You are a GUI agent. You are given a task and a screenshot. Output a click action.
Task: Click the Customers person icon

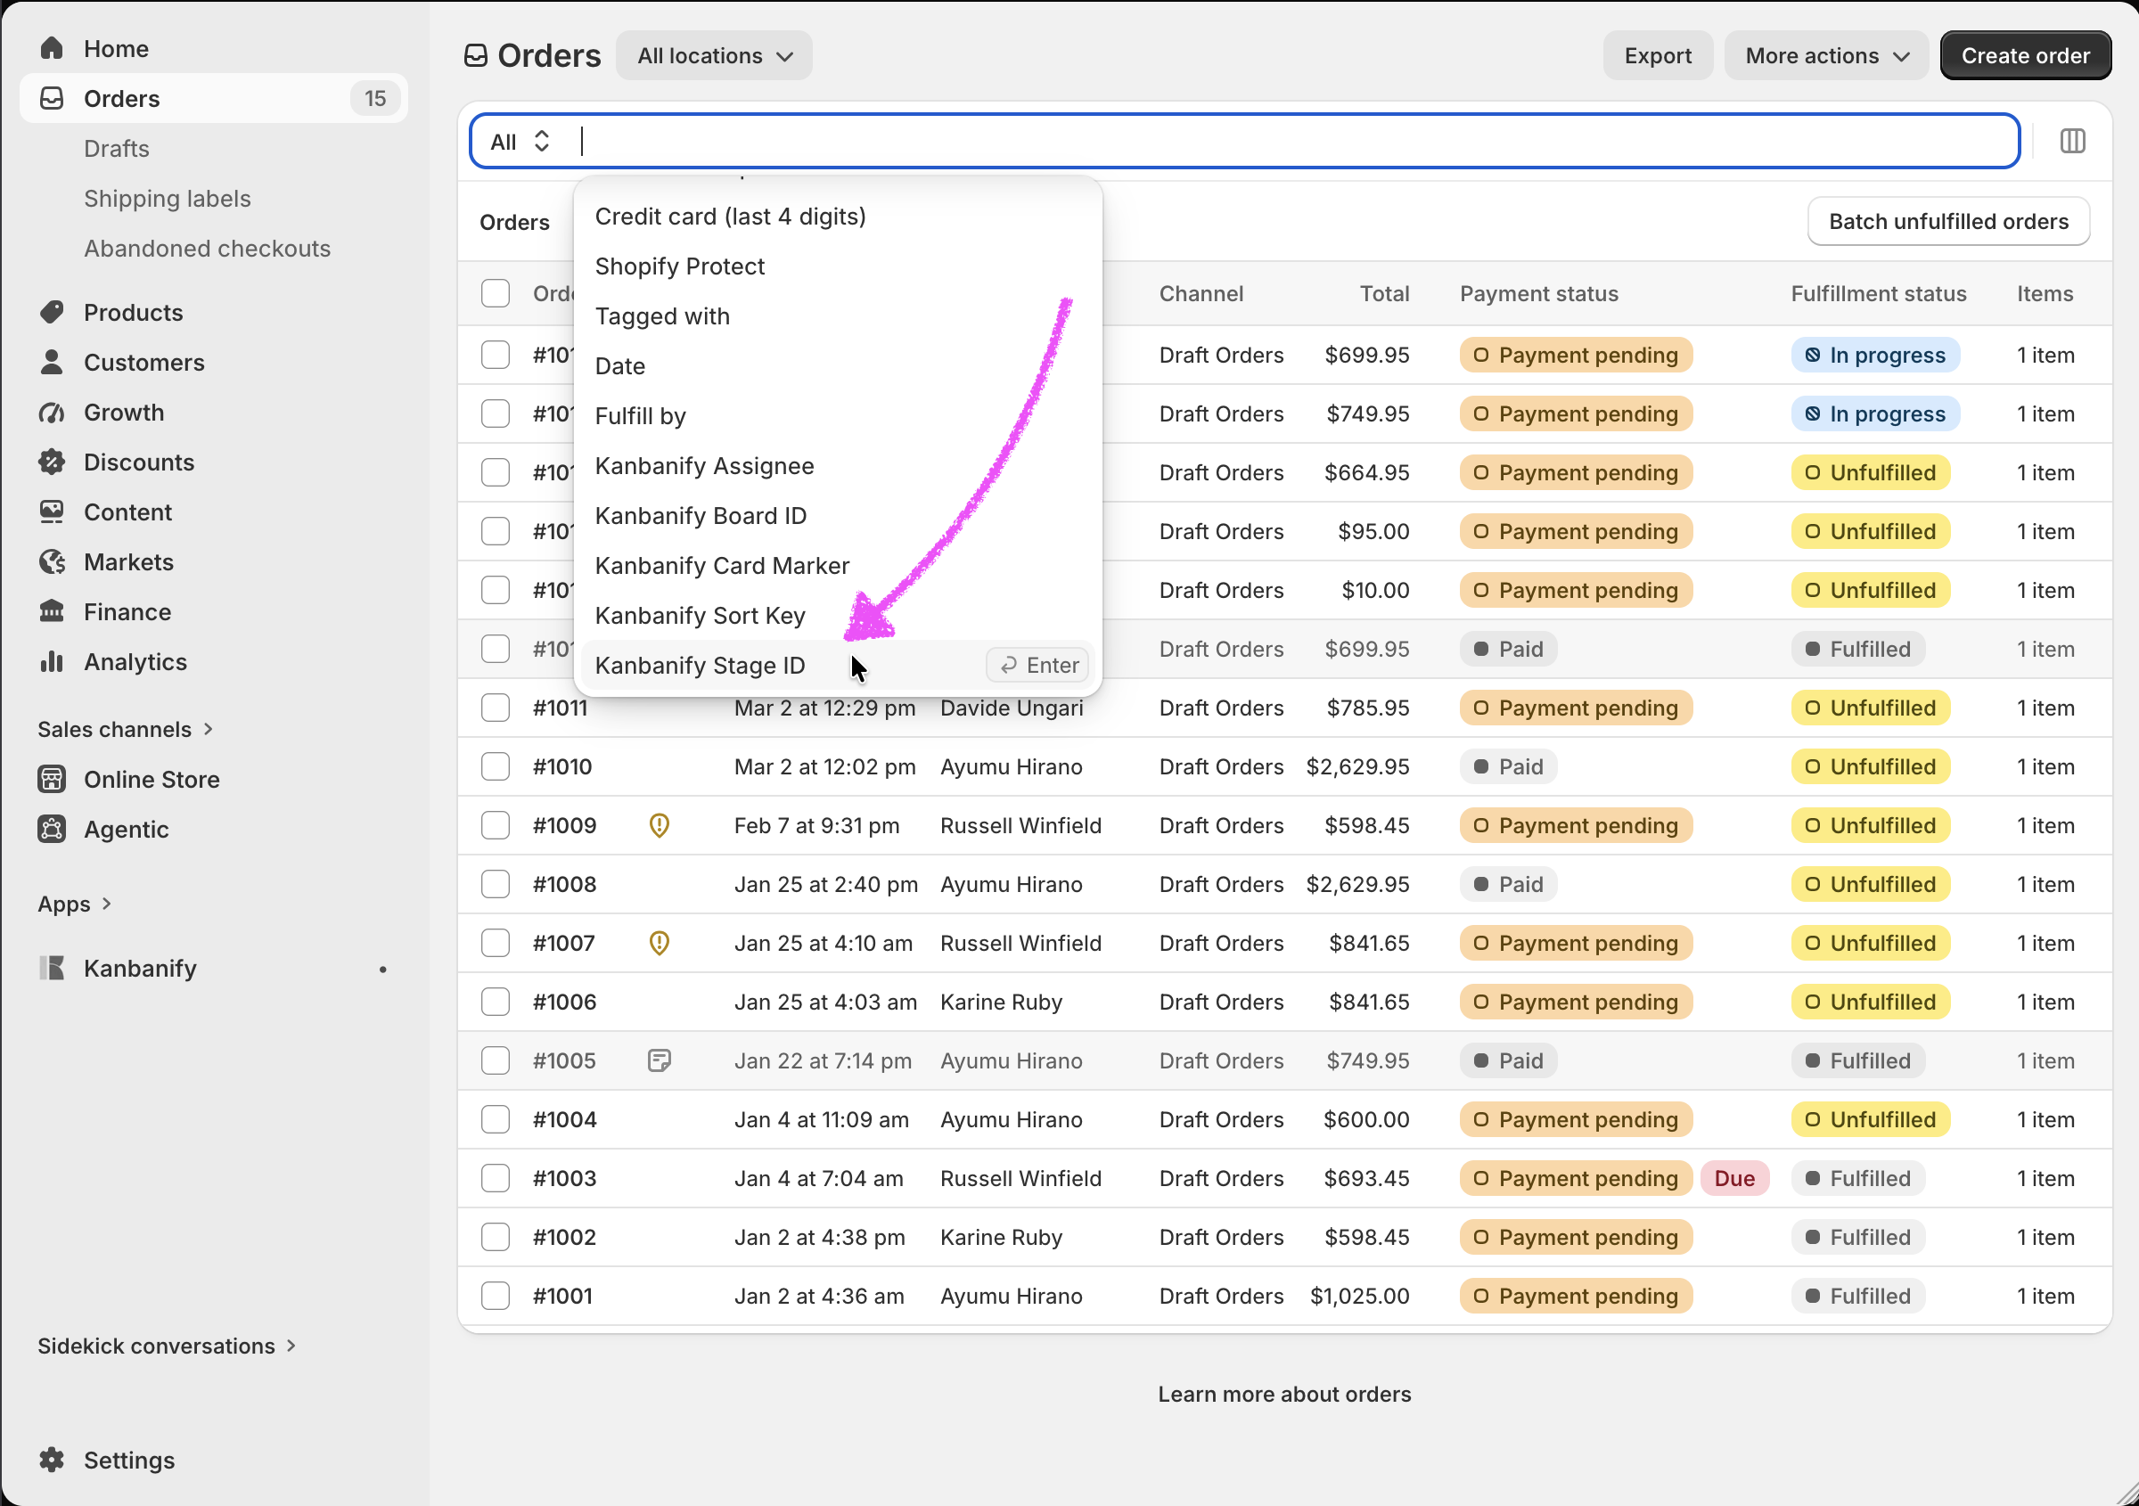[x=53, y=363]
